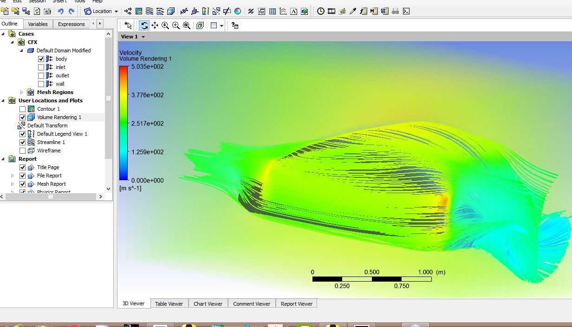Screen dimensions: 572x327
Task: Expand the Mesh Regions tree node
Action: (21, 92)
